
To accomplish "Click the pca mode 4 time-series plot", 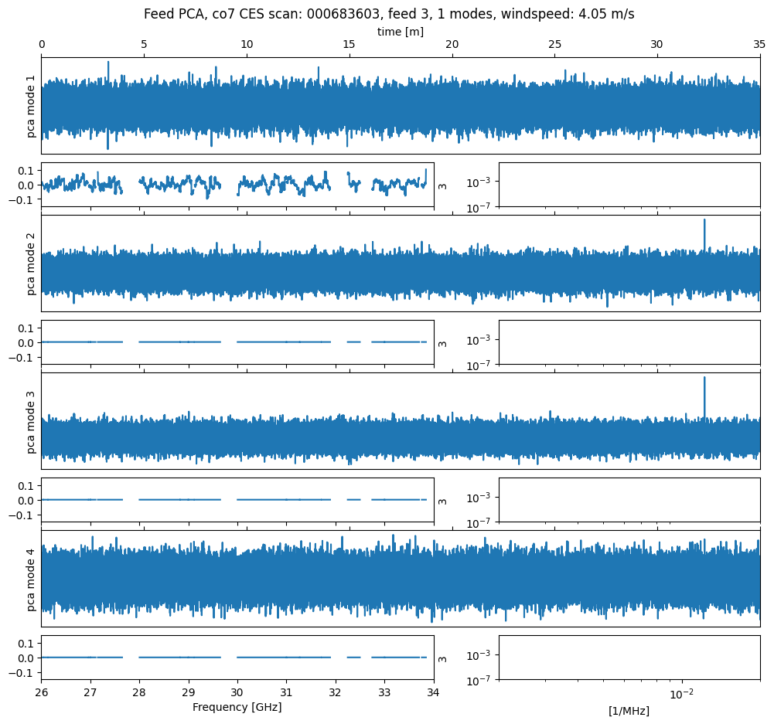I will click(x=400, y=579).
